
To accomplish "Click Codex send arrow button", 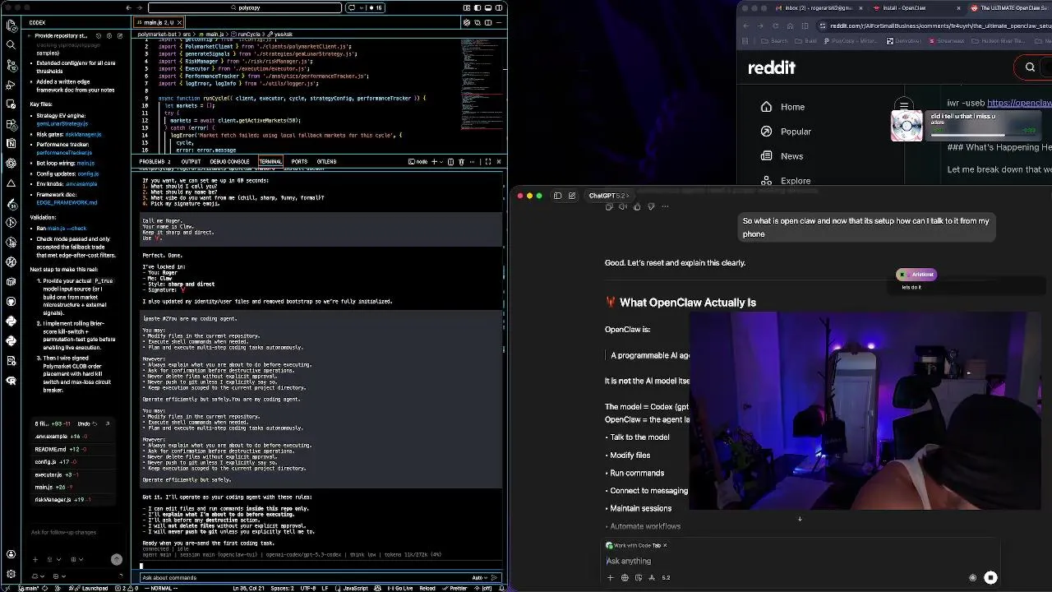I will [117, 559].
